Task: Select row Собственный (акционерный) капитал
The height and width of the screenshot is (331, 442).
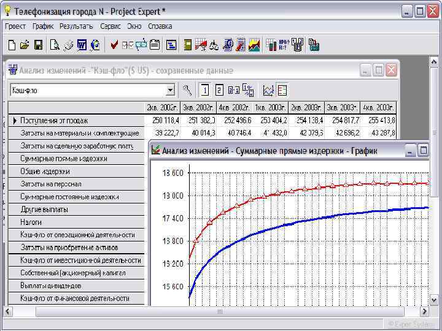Action: [76, 273]
